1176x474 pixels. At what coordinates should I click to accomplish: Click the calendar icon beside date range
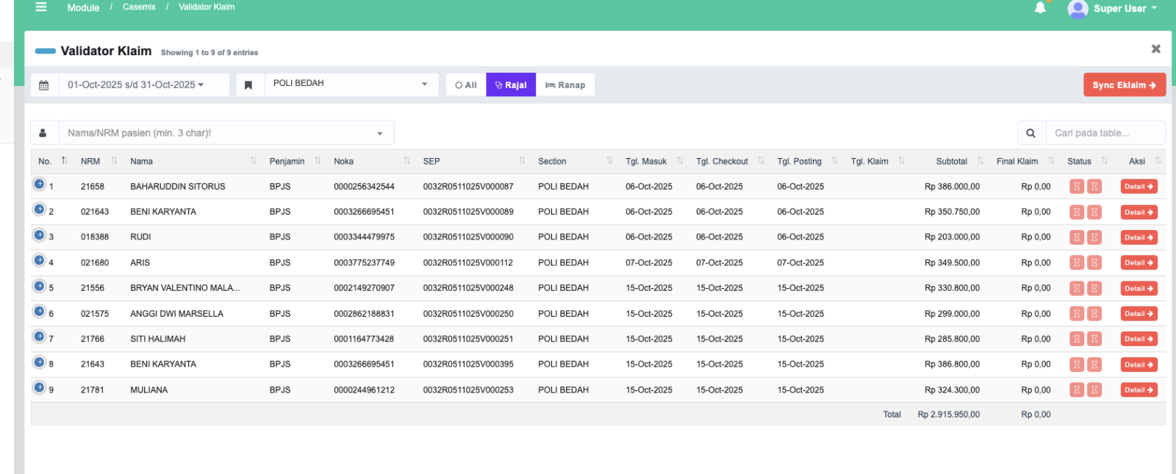click(x=44, y=85)
